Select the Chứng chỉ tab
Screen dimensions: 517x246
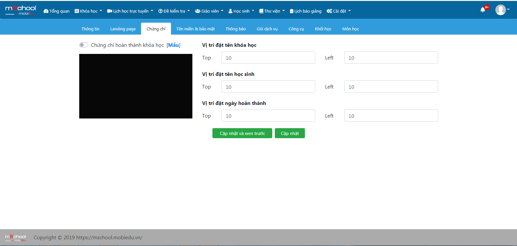pos(156,29)
